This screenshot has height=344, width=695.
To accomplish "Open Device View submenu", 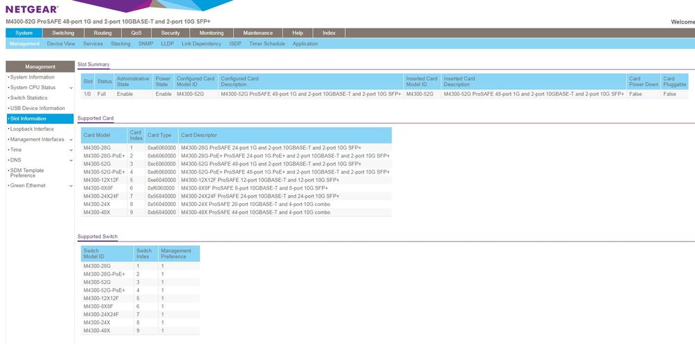I will click(x=61, y=44).
